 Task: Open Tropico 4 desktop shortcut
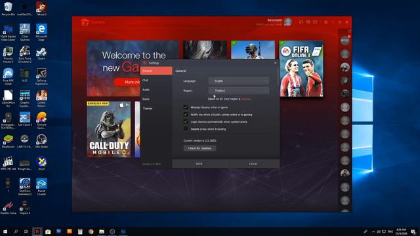[x=25, y=208]
